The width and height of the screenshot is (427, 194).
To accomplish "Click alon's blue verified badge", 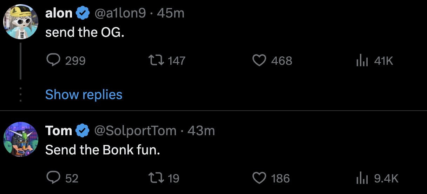I will click(x=83, y=13).
